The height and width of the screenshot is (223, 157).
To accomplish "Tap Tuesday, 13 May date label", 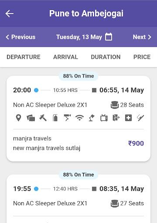I will click(x=79, y=37).
